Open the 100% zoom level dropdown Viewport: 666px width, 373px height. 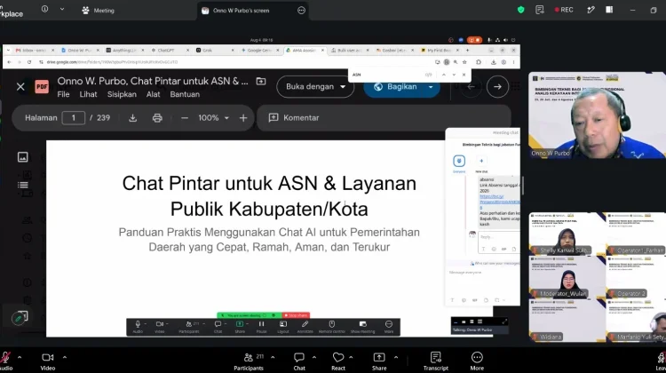click(x=213, y=118)
